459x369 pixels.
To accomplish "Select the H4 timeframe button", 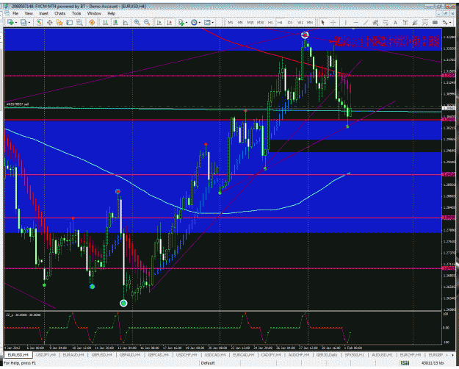I will tap(280, 23).
